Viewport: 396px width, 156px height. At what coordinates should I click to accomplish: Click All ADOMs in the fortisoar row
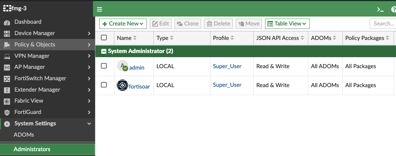click(325, 85)
